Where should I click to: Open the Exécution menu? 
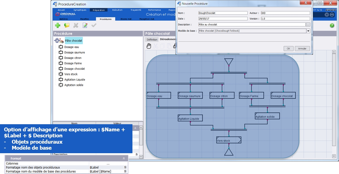pos(117,10)
